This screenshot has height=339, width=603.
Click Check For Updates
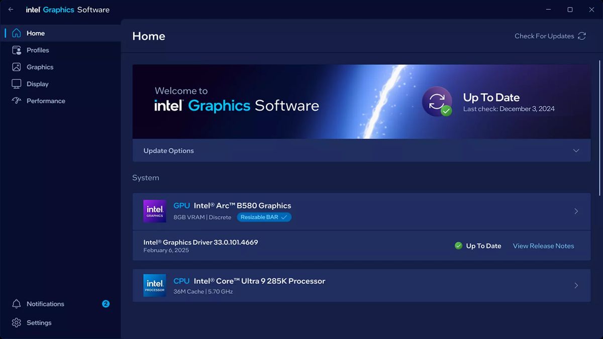[544, 36]
